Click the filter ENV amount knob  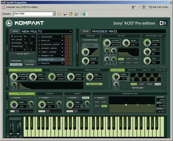[107, 51]
